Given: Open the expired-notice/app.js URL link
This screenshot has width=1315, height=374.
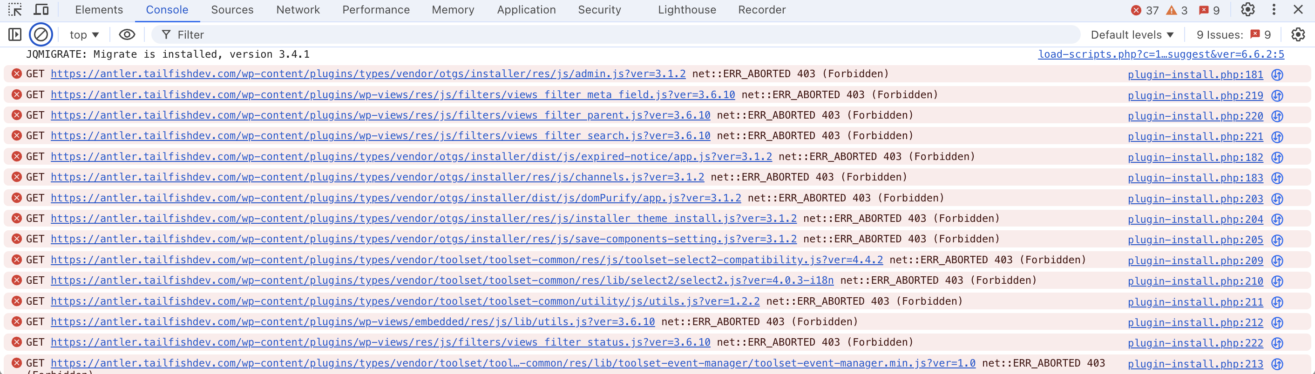Looking at the screenshot, I should tap(412, 157).
